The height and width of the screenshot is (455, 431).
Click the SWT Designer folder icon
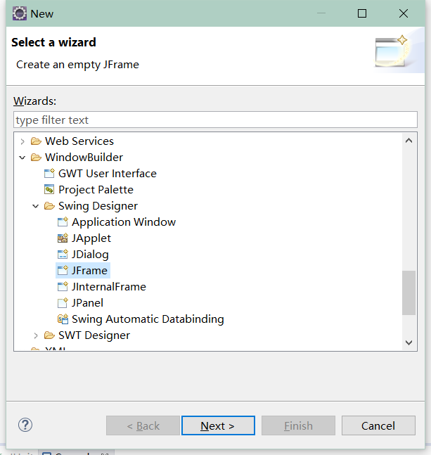pyautogui.click(x=49, y=335)
